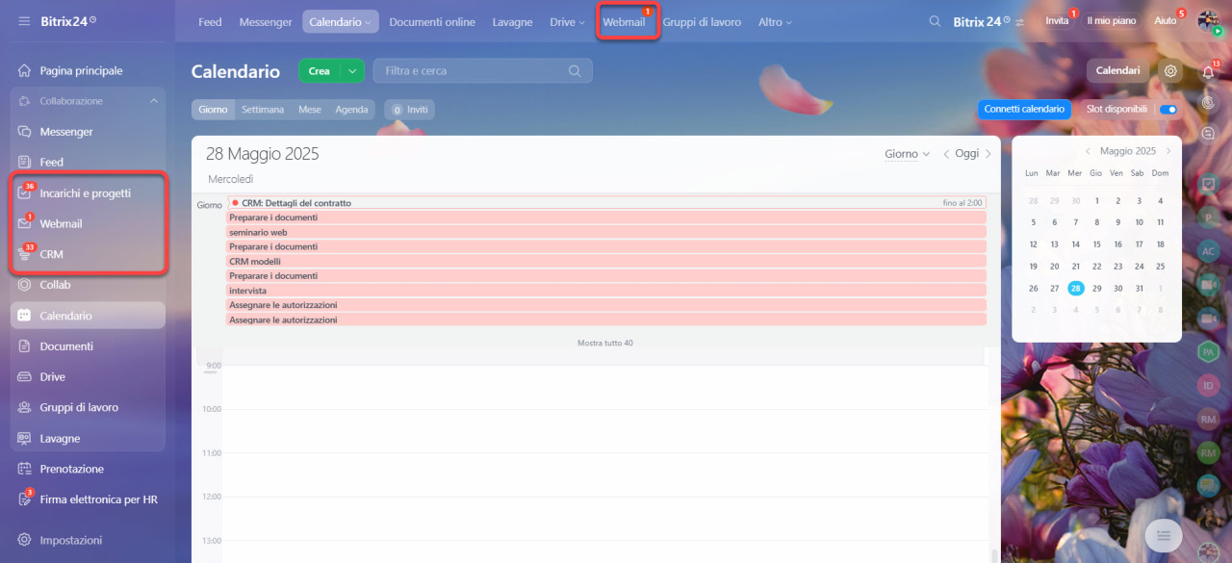This screenshot has width=1232, height=563.
Task: Click the Gruppi di lavoro icon in the sidebar
Action: coord(25,408)
